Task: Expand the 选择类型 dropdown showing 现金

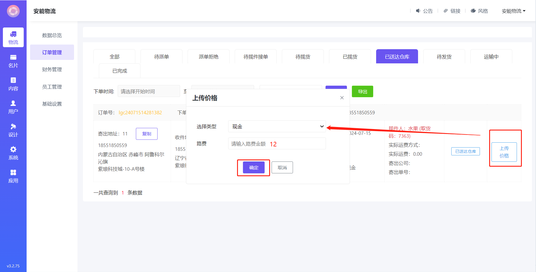Action: pos(277,126)
